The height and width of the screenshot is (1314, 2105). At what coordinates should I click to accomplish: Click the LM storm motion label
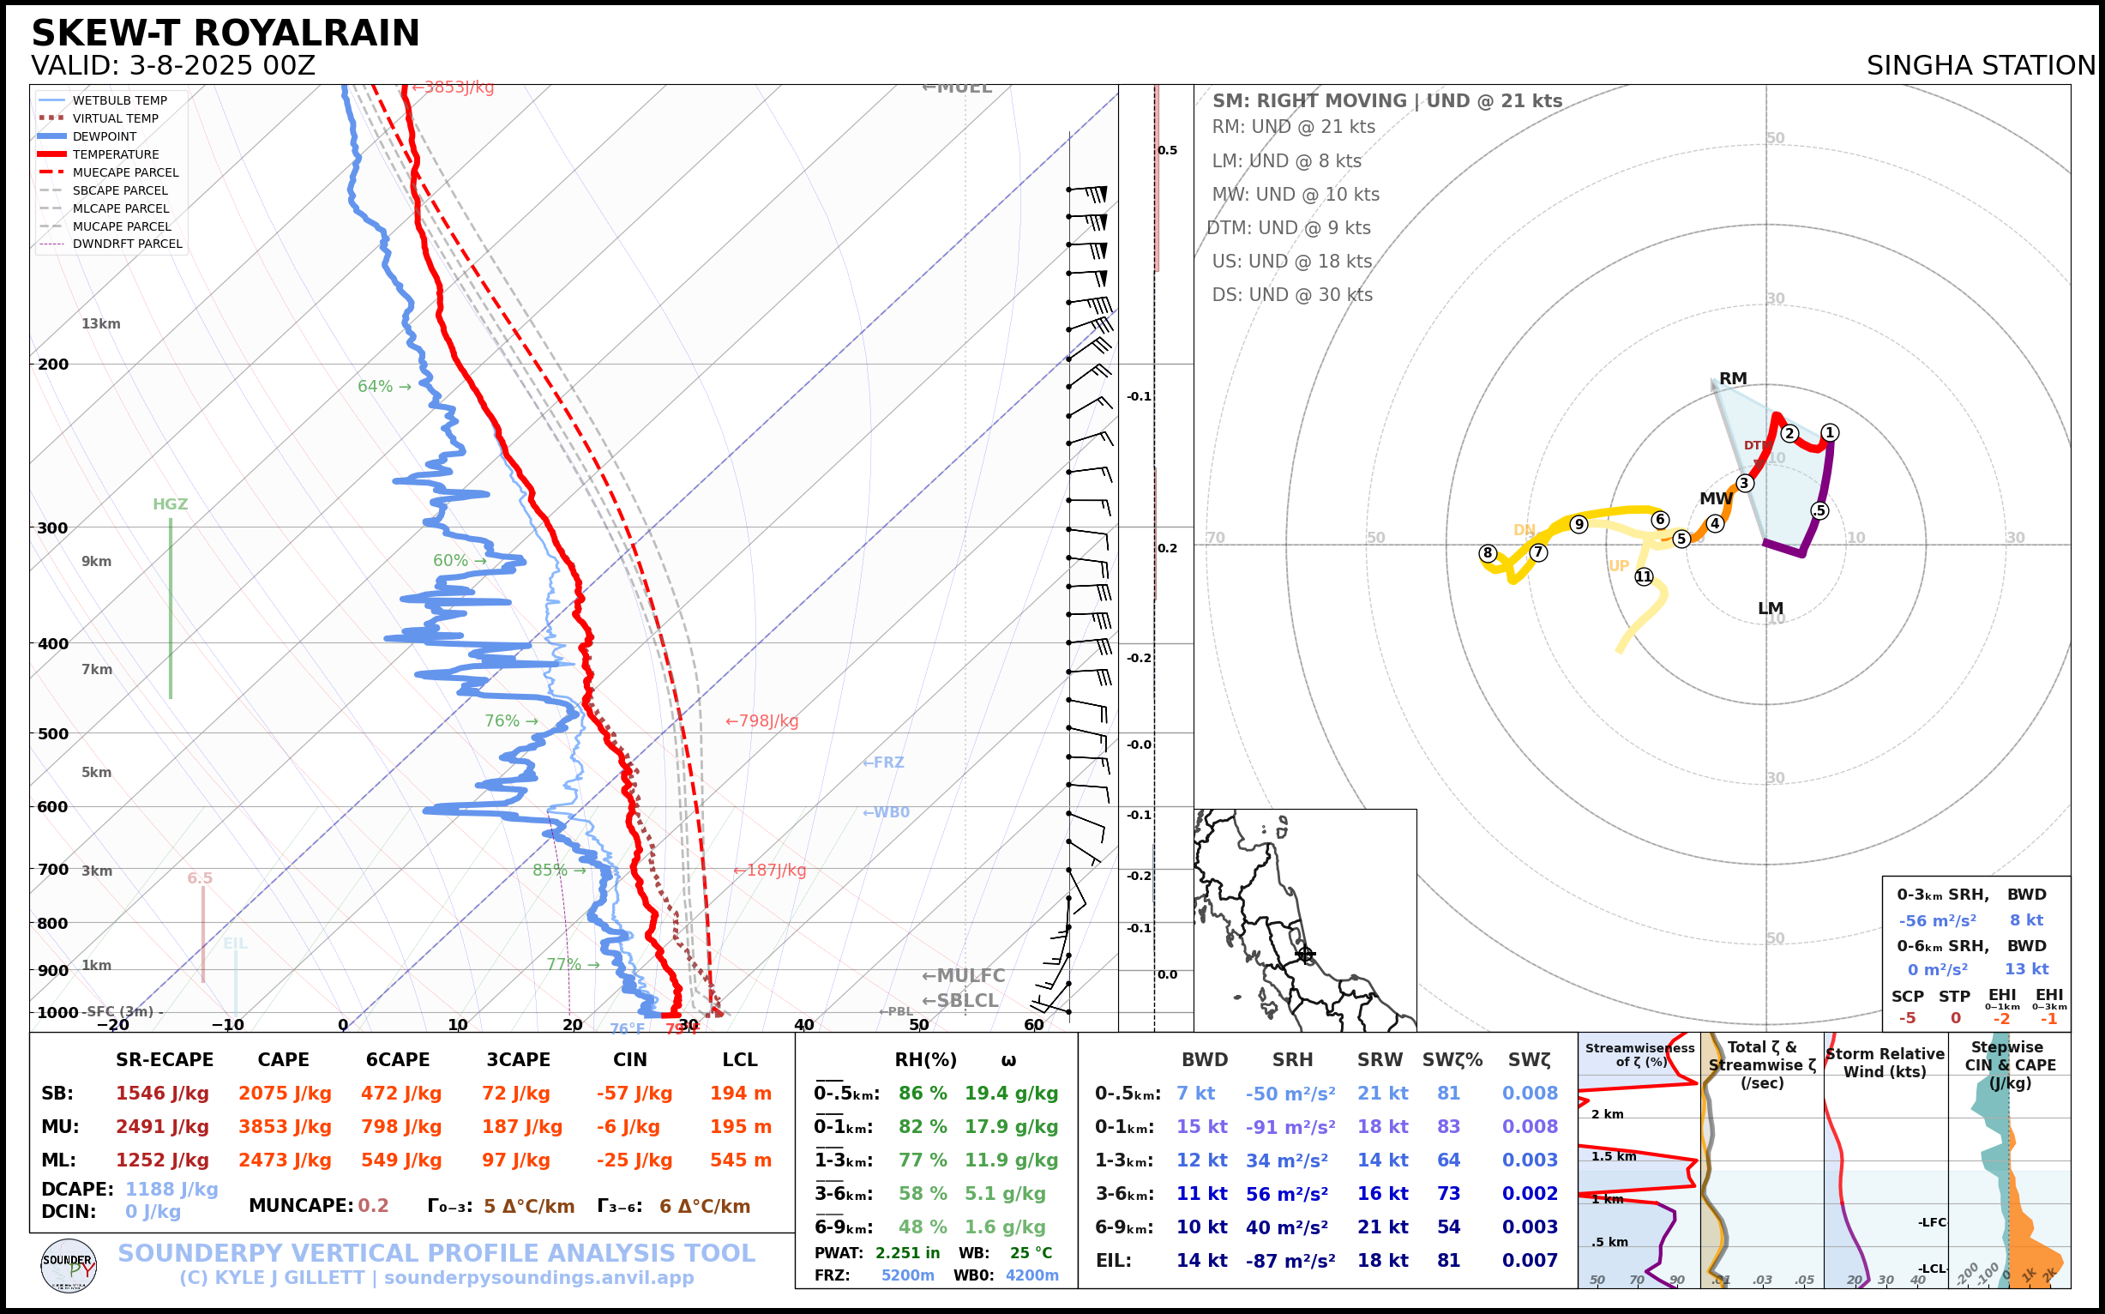coord(1771,608)
